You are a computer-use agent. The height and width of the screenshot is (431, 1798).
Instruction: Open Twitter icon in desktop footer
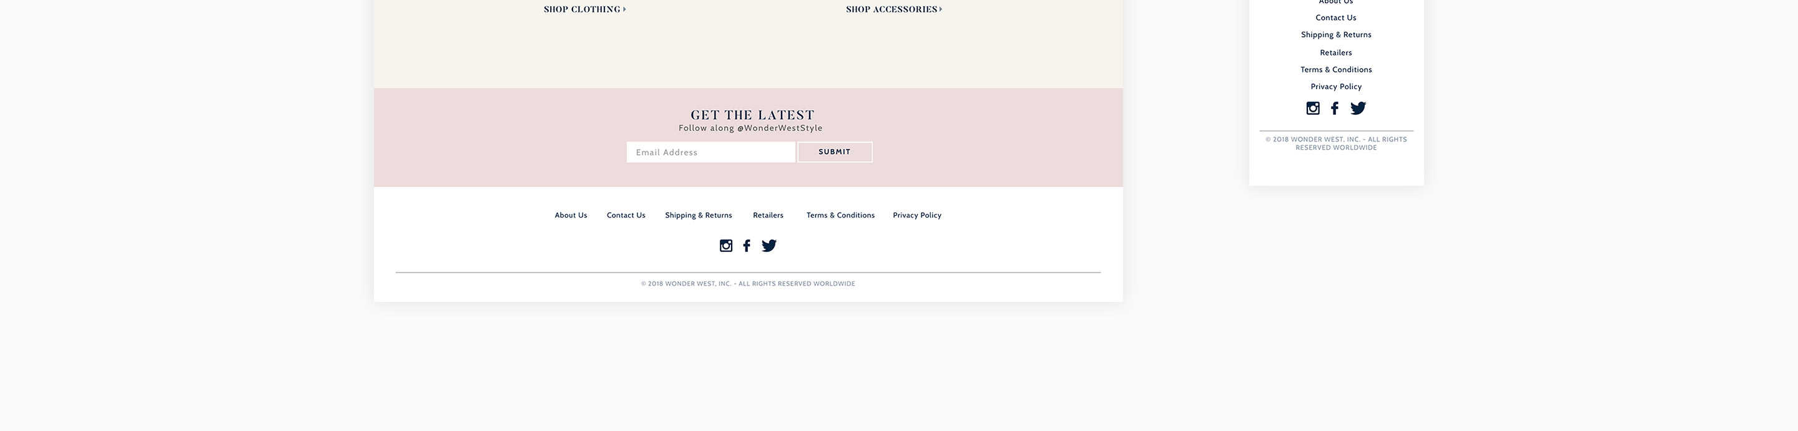click(x=769, y=246)
